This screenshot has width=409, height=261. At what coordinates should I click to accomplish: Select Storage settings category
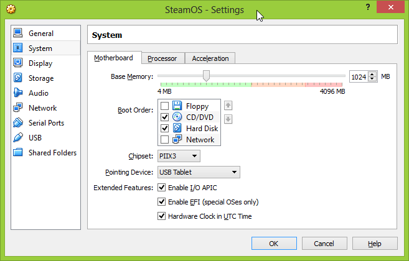coord(46,78)
